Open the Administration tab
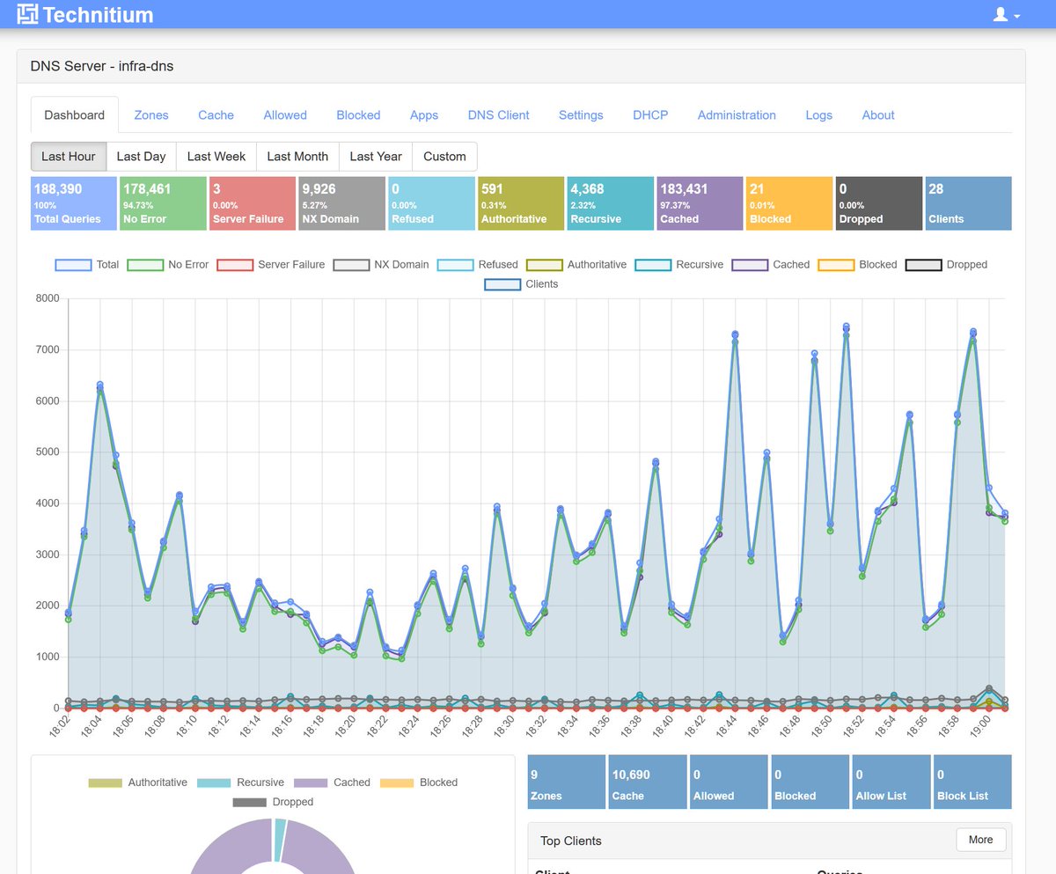 [x=737, y=115]
